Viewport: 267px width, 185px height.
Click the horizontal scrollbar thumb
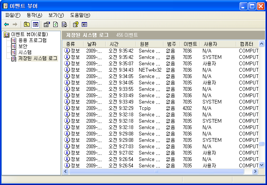pyautogui.click(x=156, y=171)
